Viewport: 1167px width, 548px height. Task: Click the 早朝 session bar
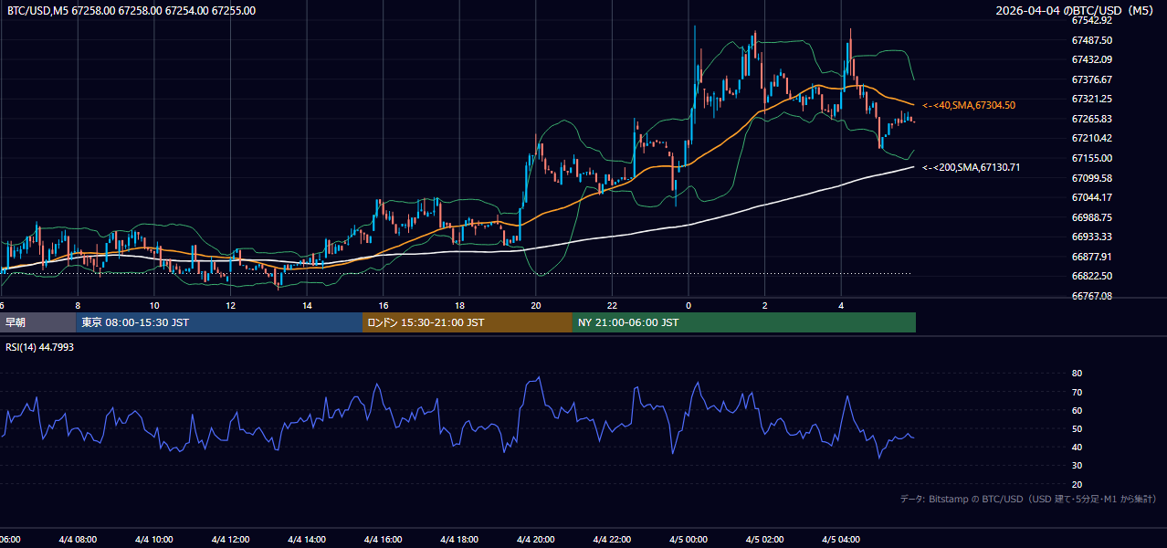click(x=37, y=322)
